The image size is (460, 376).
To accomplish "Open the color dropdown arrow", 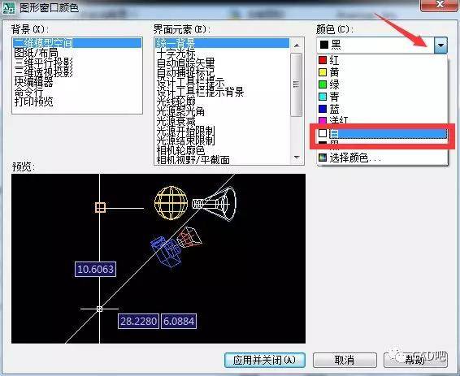I will point(440,45).
